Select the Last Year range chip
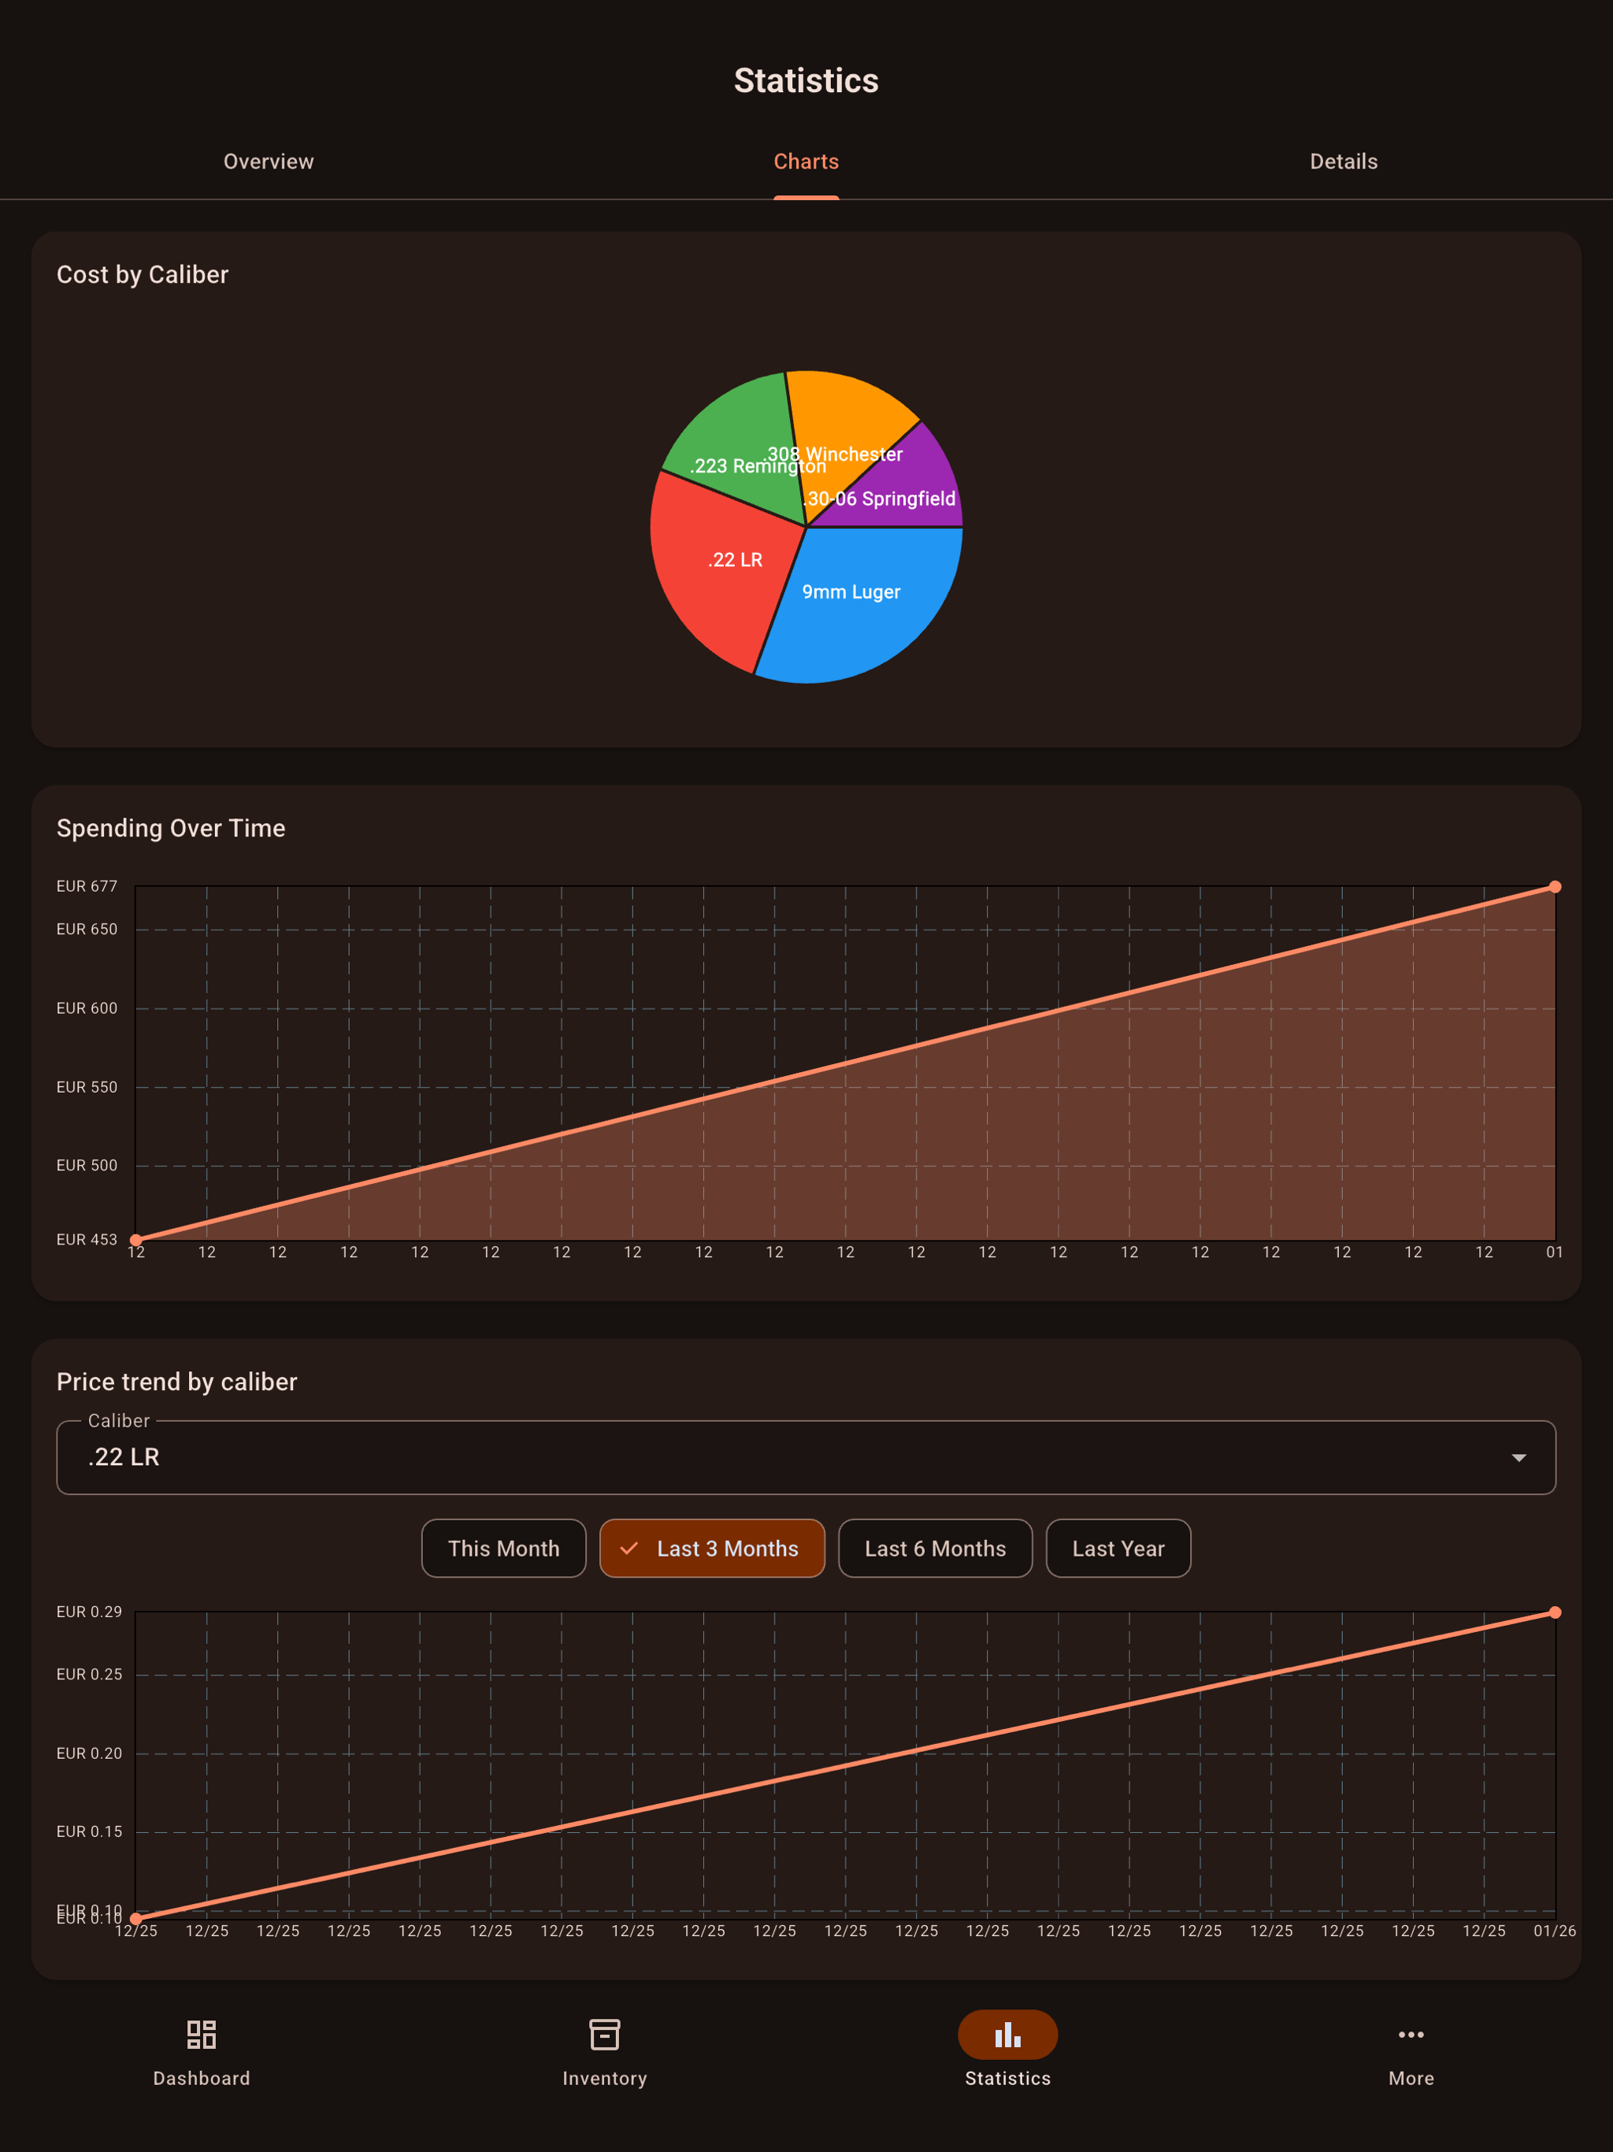Image resolution: width=1613 pixels, height=2152 pixels. 1118,1548
